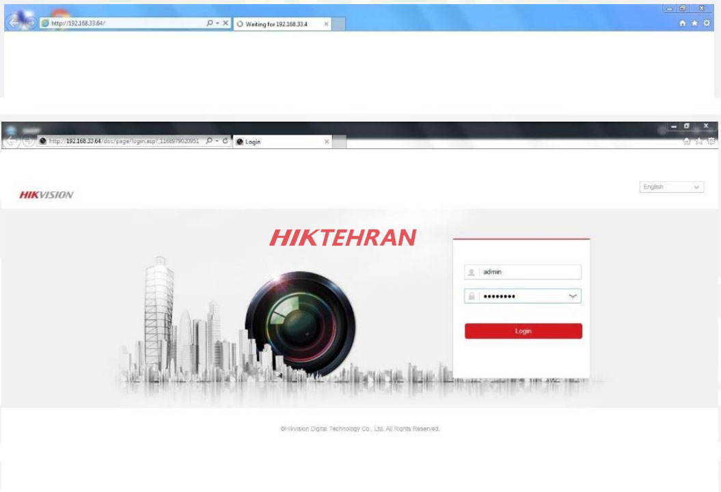Image resolution: width=721 pixels, height=492 pixels.
Task: Open a new tab in the top browser window
Action: click(x=338, y=24)
